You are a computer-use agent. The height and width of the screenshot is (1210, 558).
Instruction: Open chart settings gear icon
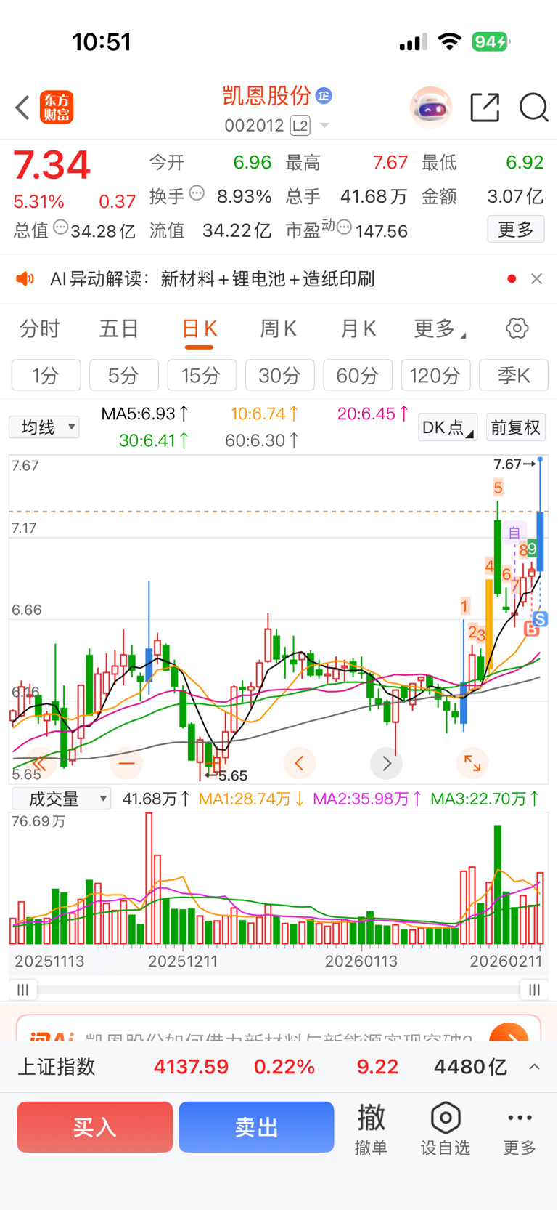tap(517, 328)
